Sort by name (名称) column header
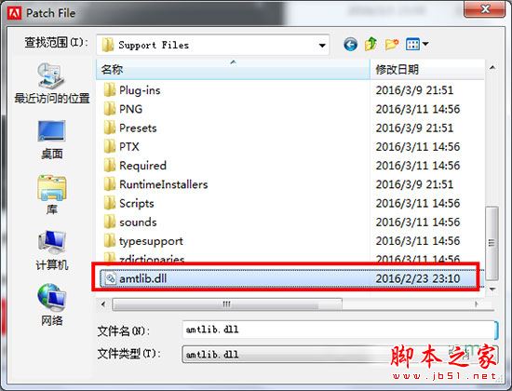 [233, 69]
